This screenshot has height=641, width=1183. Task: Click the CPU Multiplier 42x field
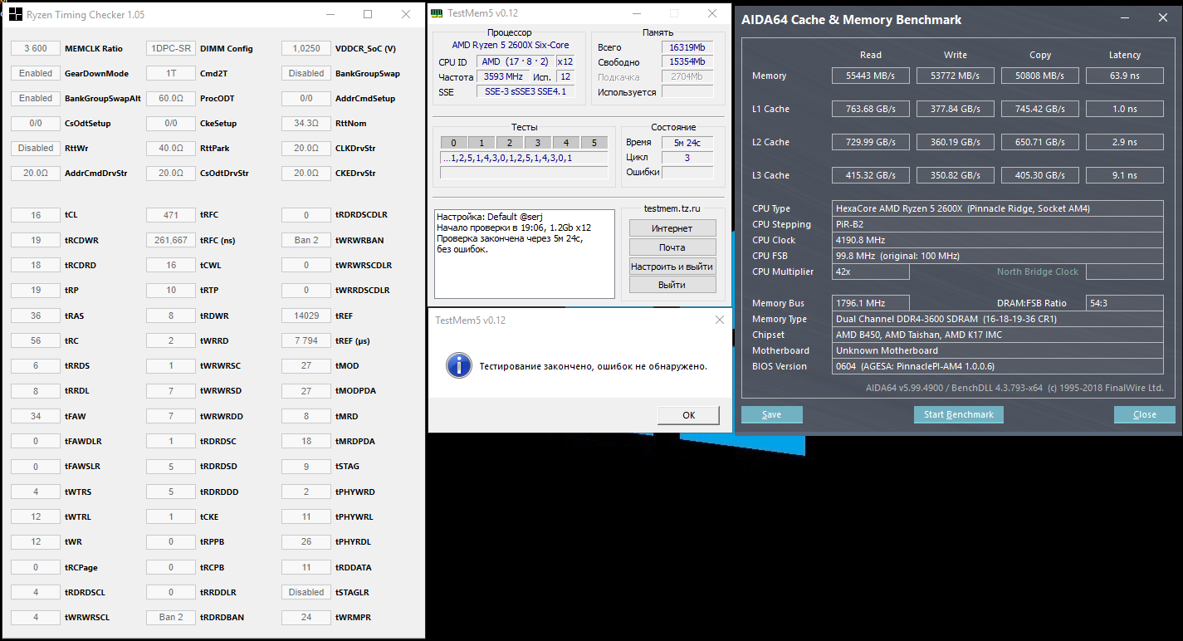tap(871, 272)
